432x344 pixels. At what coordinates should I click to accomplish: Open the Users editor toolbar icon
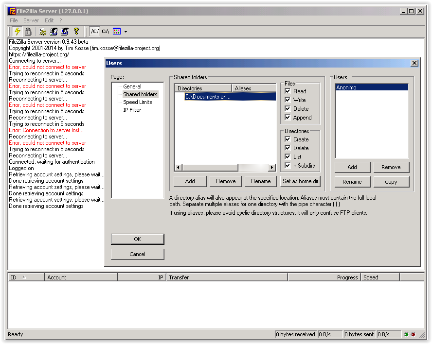click(54, 32)
